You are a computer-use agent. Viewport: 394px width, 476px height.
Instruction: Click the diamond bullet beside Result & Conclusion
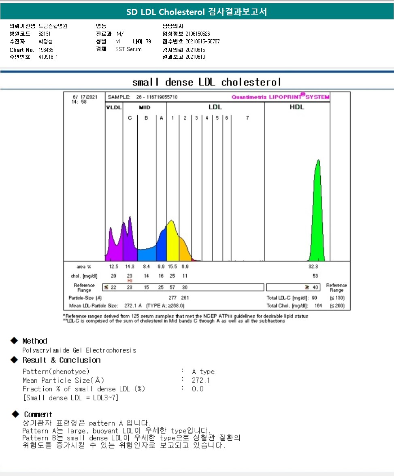click(14, 360)
